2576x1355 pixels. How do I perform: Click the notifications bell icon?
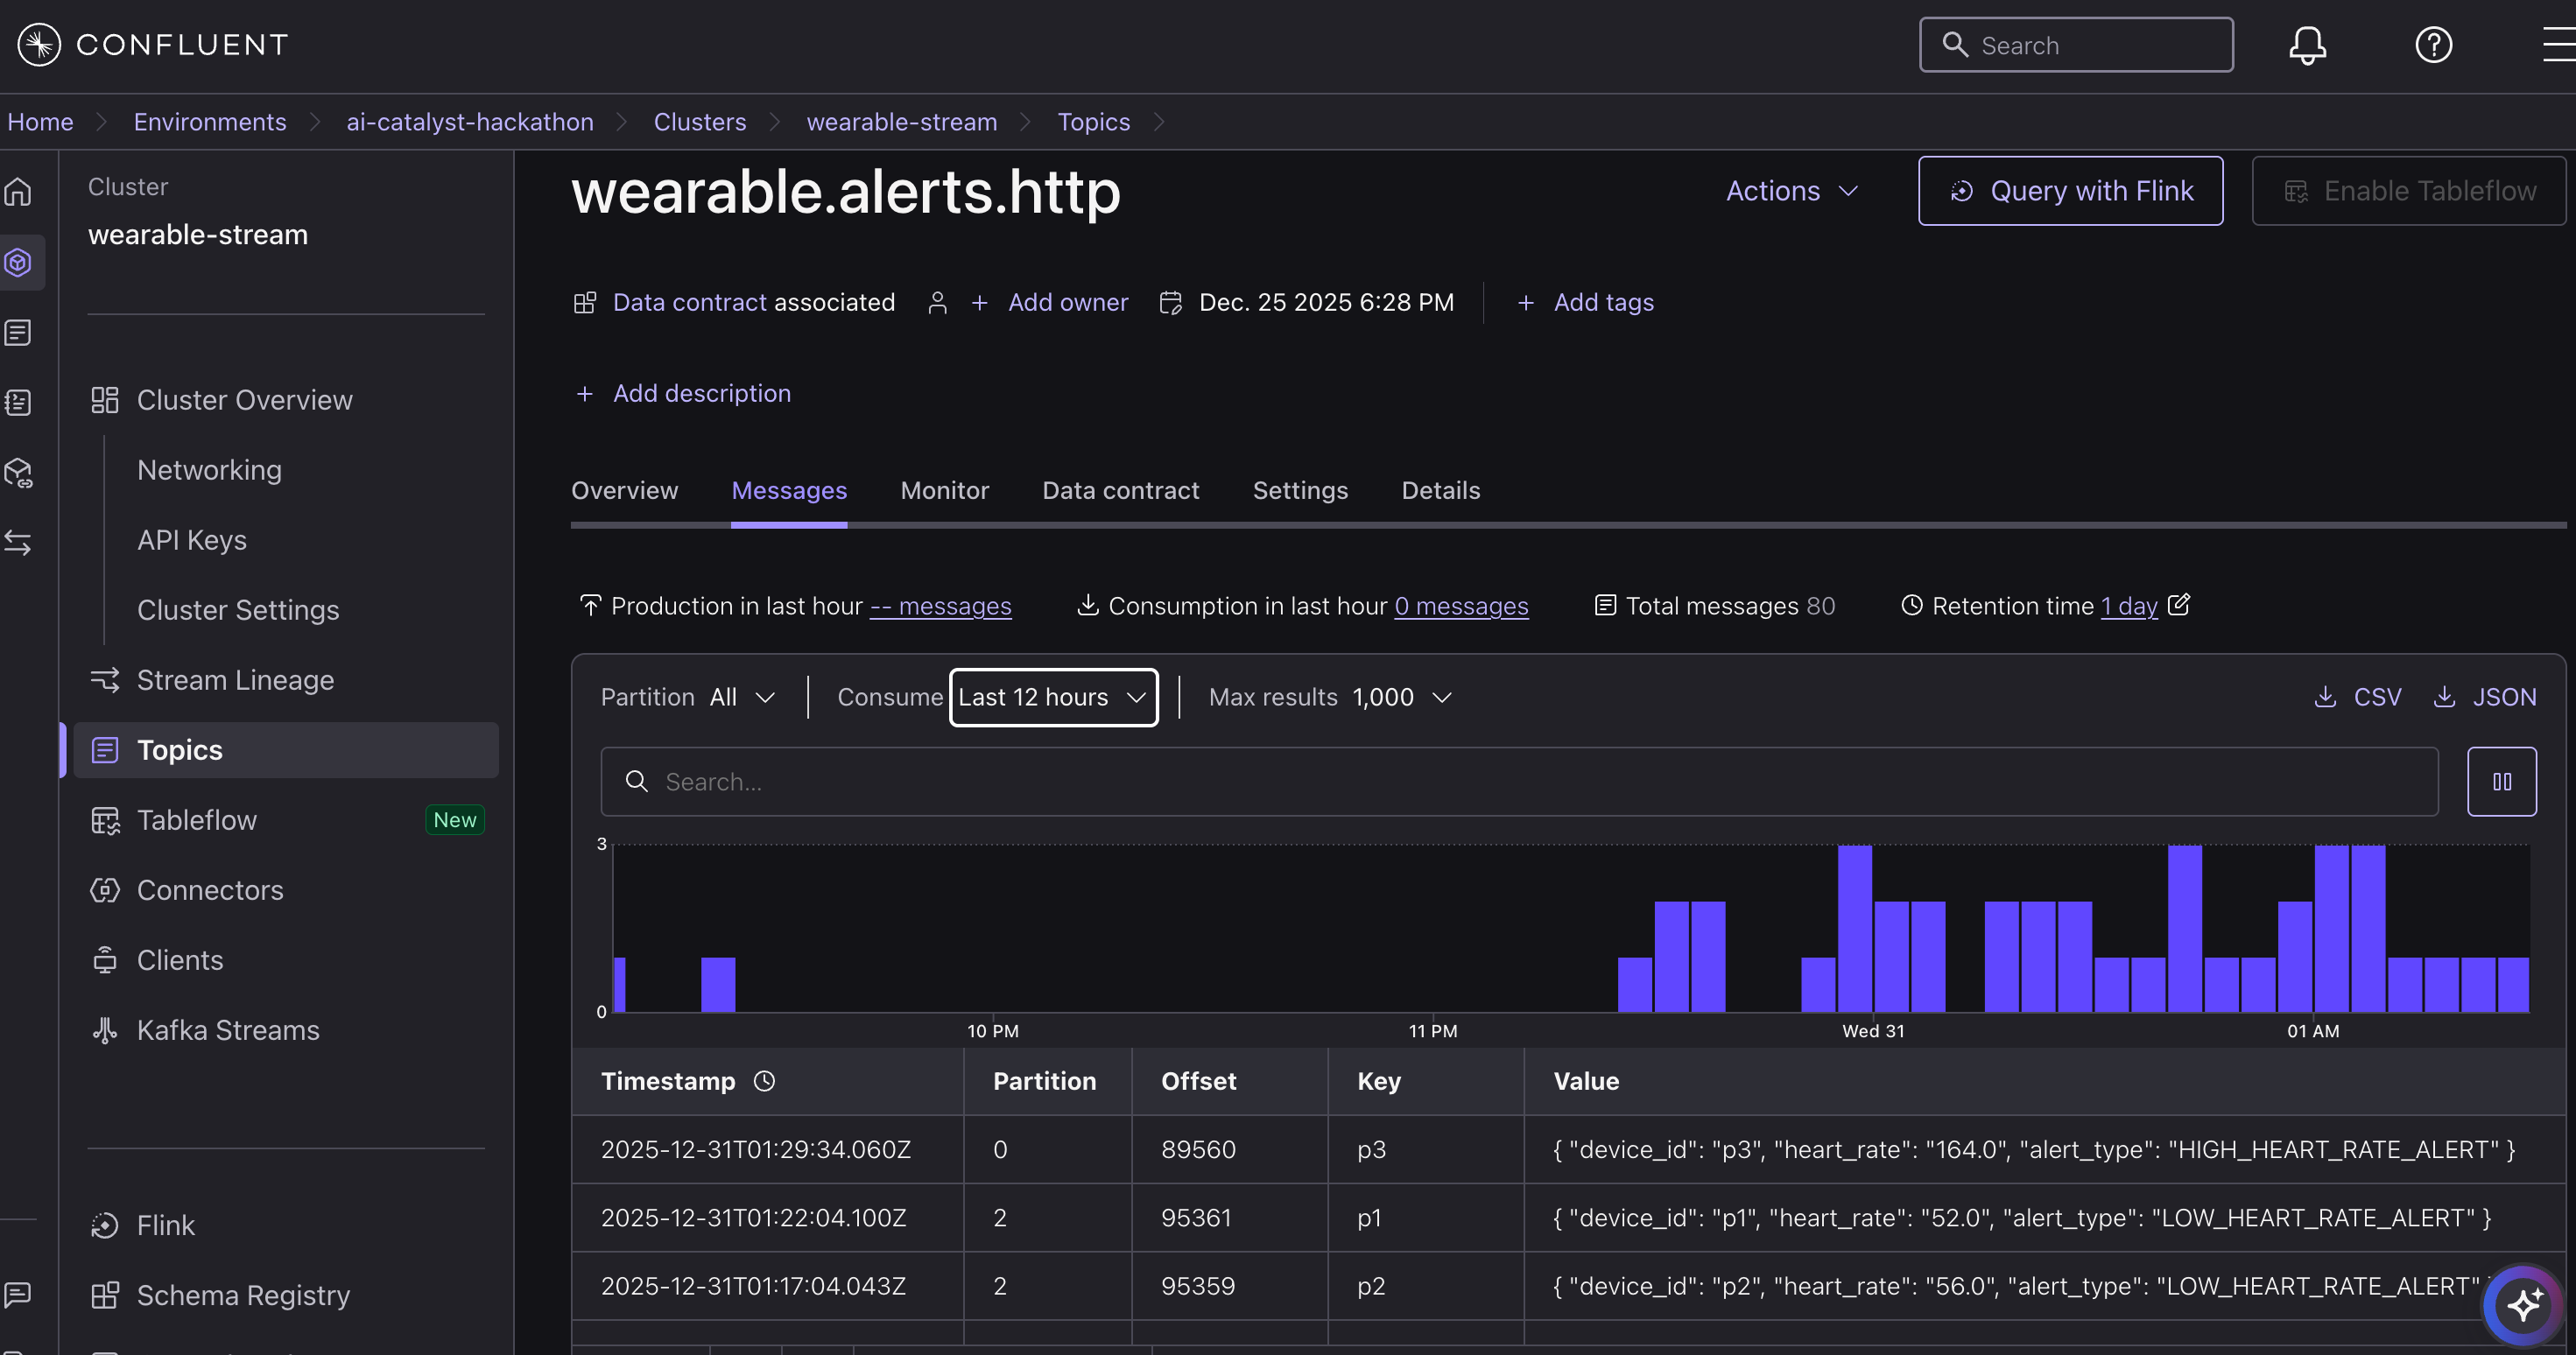[x=2307, y=45]
